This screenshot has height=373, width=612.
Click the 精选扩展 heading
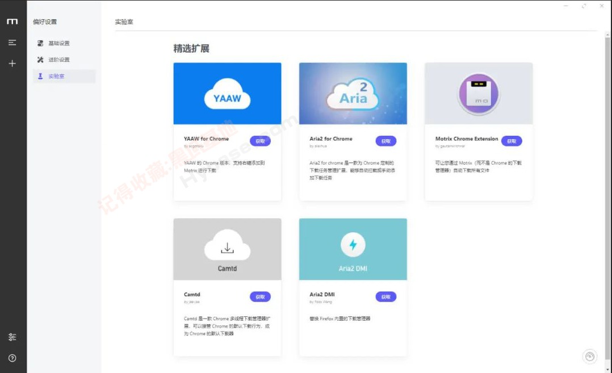click(191, 49)
